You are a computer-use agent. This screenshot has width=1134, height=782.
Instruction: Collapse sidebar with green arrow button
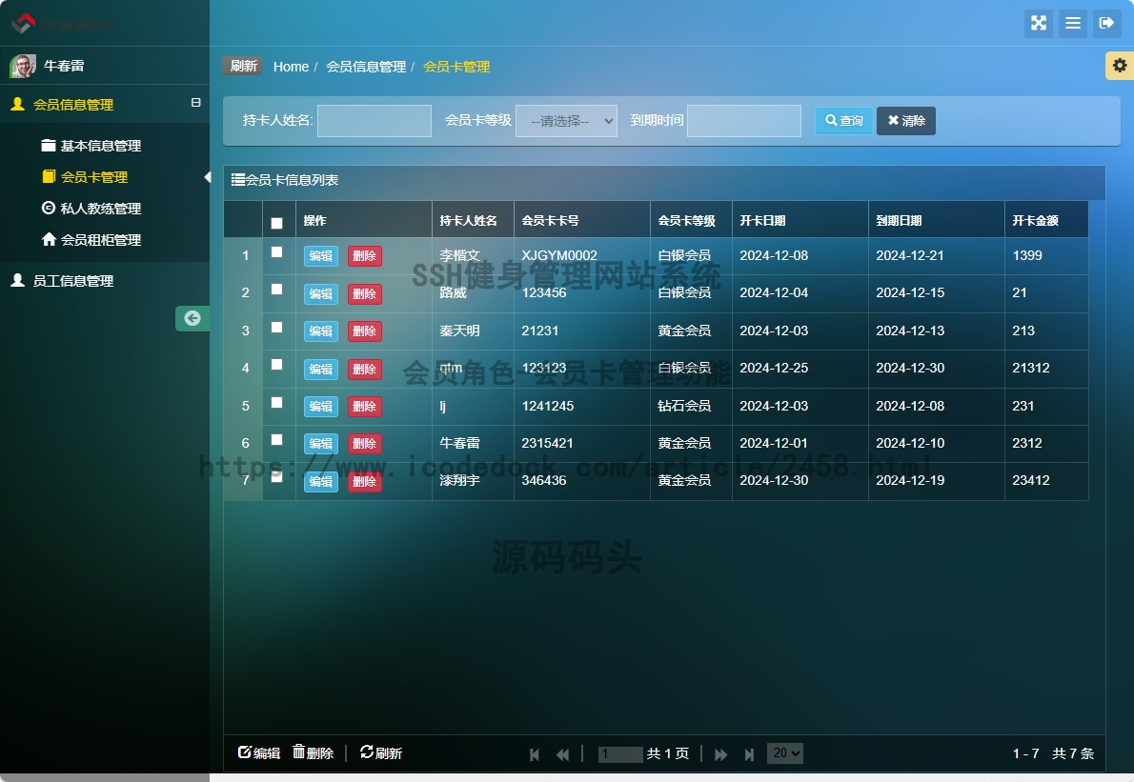(192, 318)
